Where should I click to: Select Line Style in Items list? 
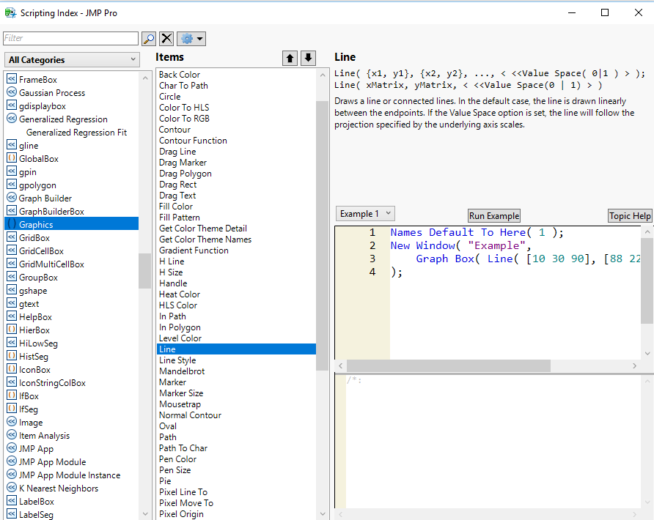tap(177, 360)
